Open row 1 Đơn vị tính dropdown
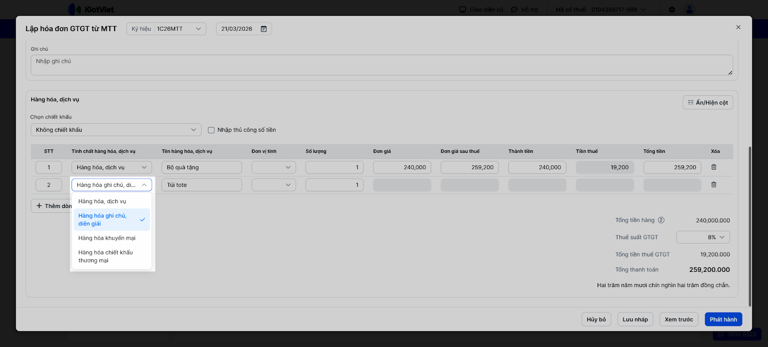 [274, 167]
